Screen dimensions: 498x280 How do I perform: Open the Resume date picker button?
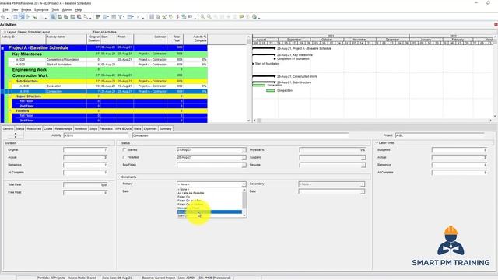point(363,165)
